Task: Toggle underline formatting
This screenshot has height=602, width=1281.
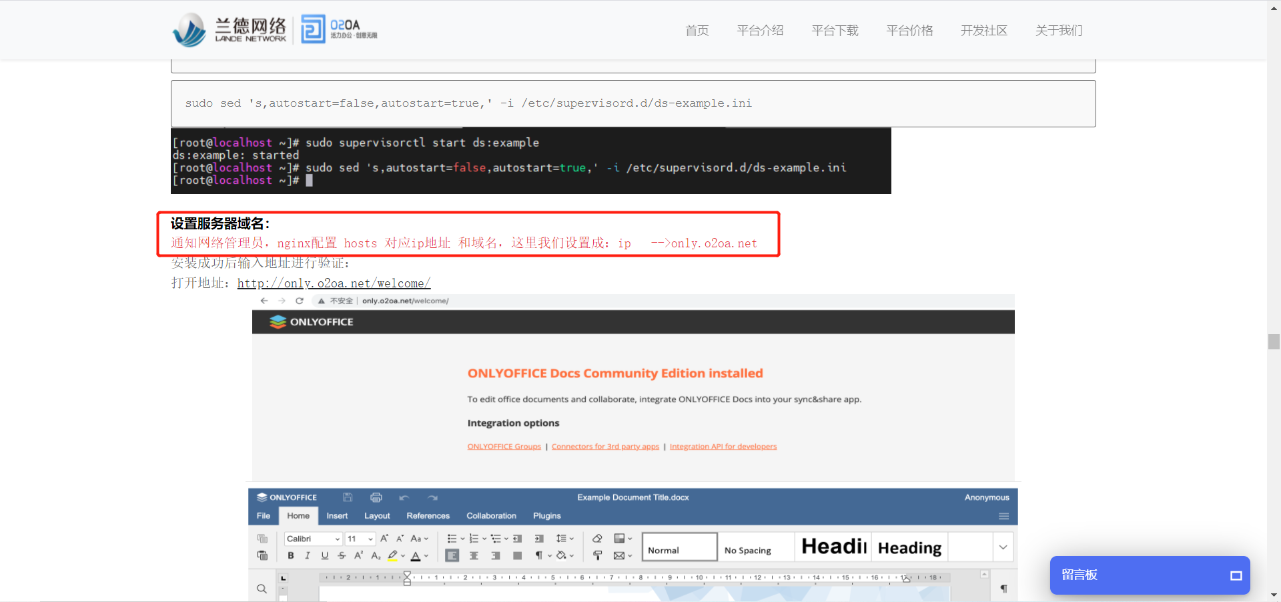Action: click(325, 555)
